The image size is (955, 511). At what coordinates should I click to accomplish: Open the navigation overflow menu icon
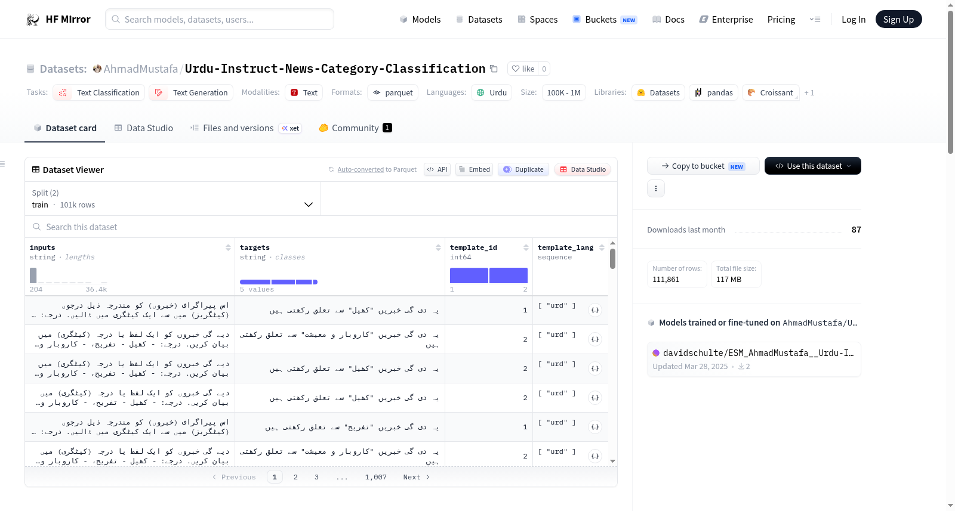point(815,19)
